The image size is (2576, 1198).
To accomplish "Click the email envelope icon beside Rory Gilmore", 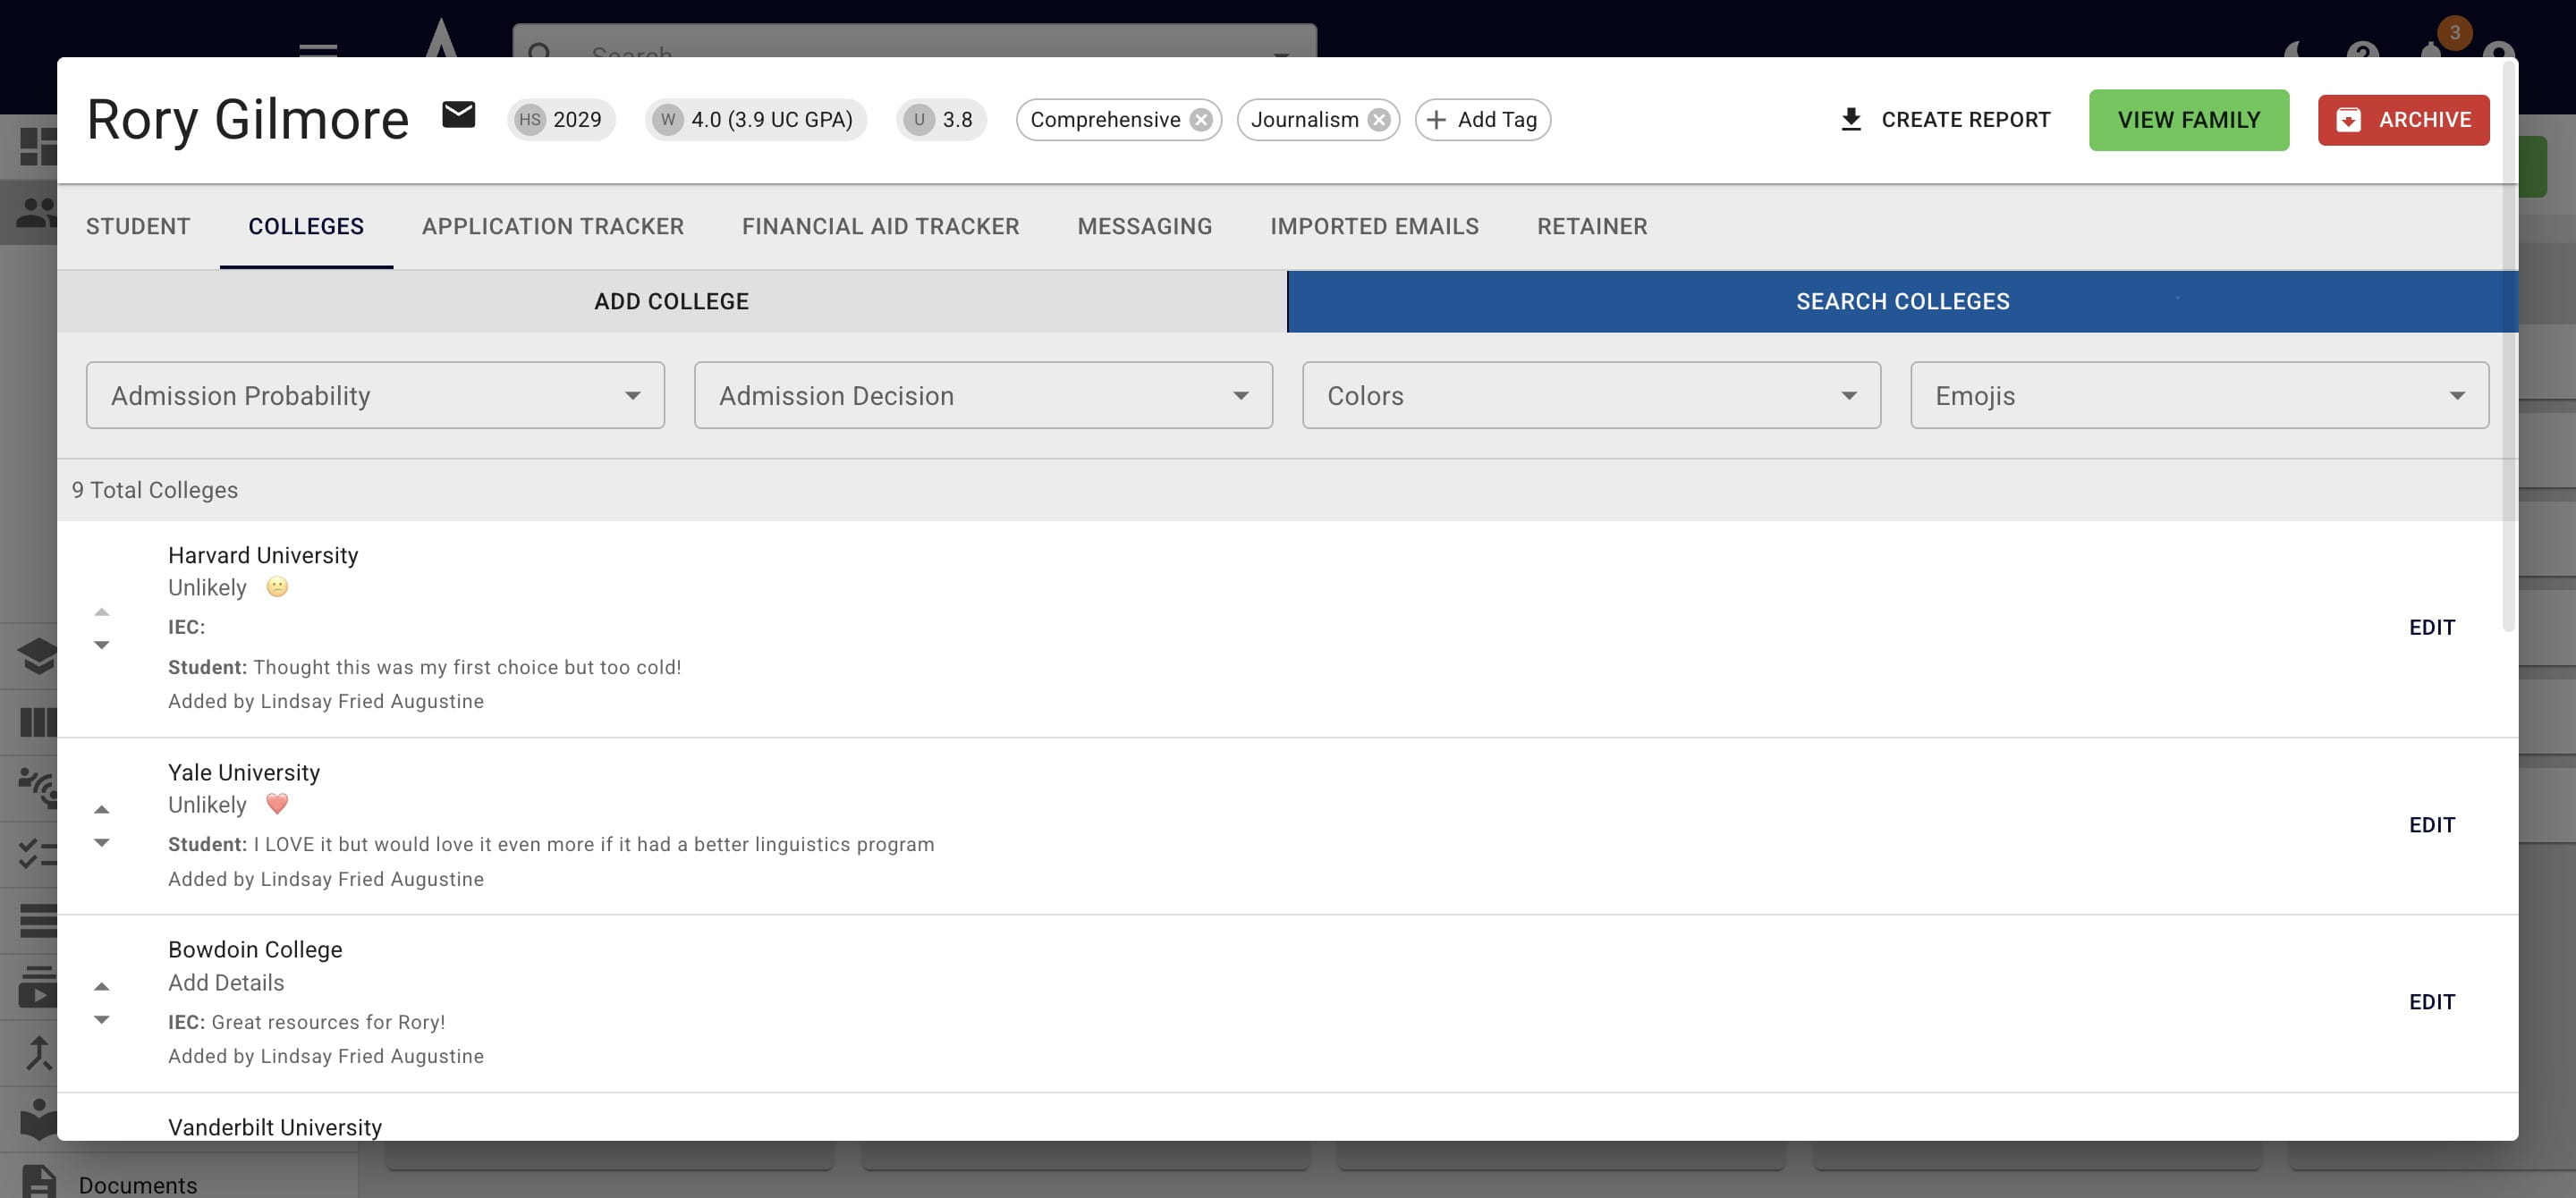I will tap(459, 116).
